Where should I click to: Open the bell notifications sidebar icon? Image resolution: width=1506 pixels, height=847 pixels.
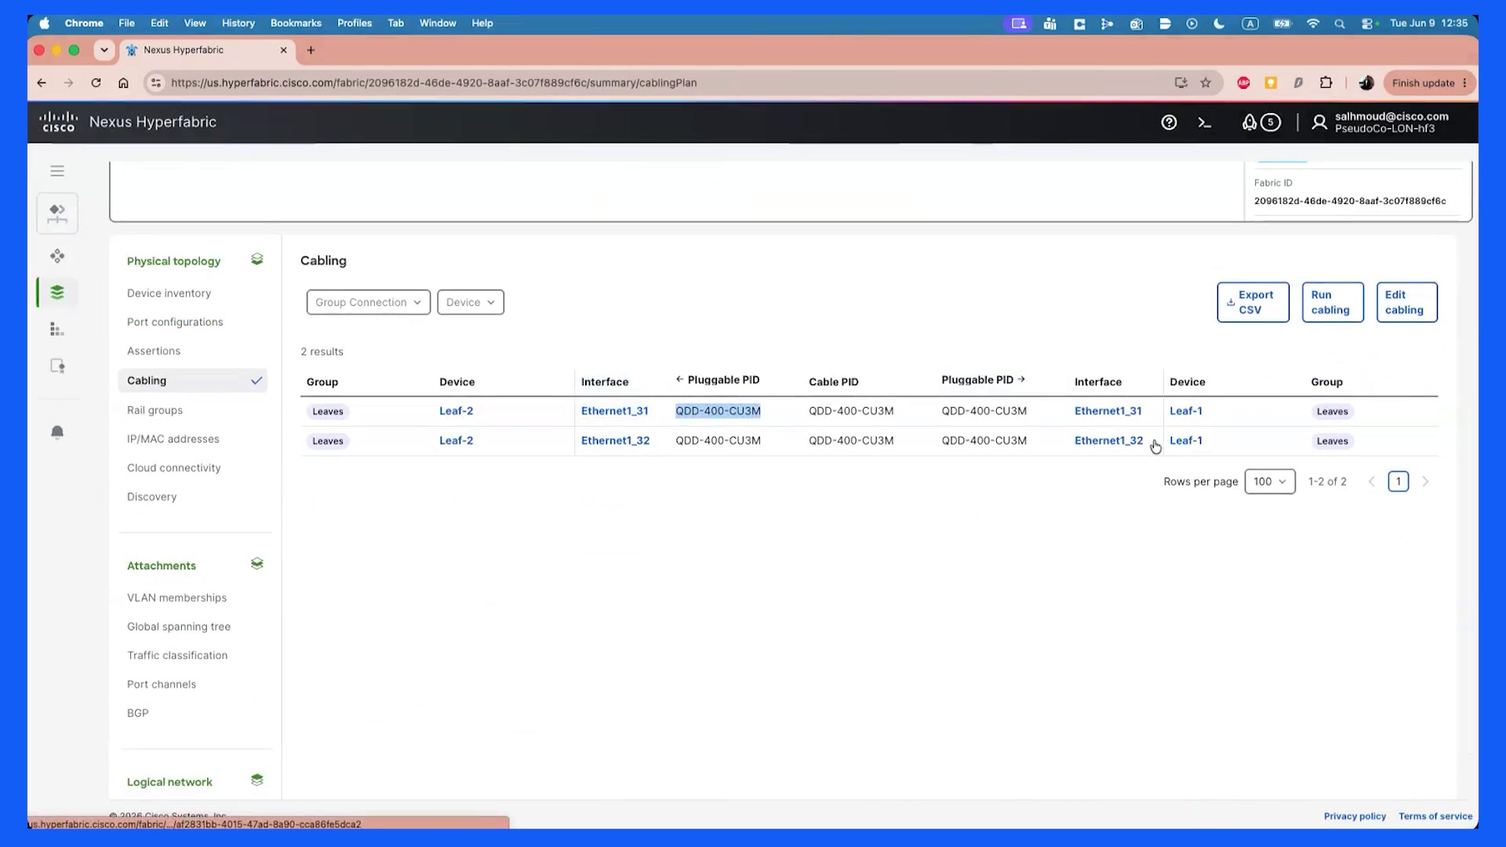click(x=57, y=432)
